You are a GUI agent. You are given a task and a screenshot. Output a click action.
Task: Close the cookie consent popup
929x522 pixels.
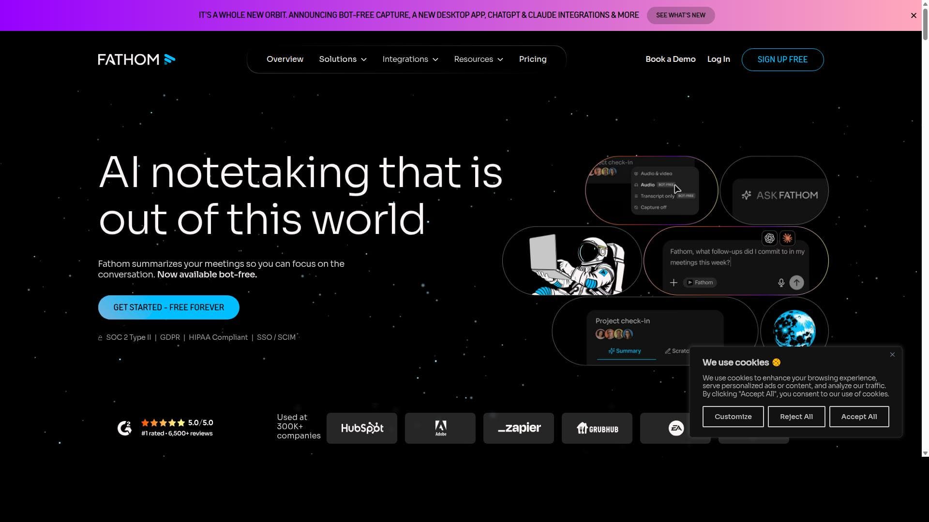coord(892,355)
